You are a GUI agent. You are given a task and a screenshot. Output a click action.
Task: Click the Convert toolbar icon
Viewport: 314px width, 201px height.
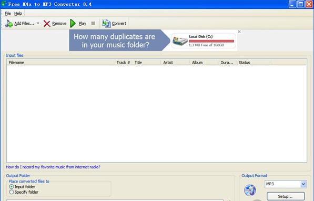(x=106, y=24)
